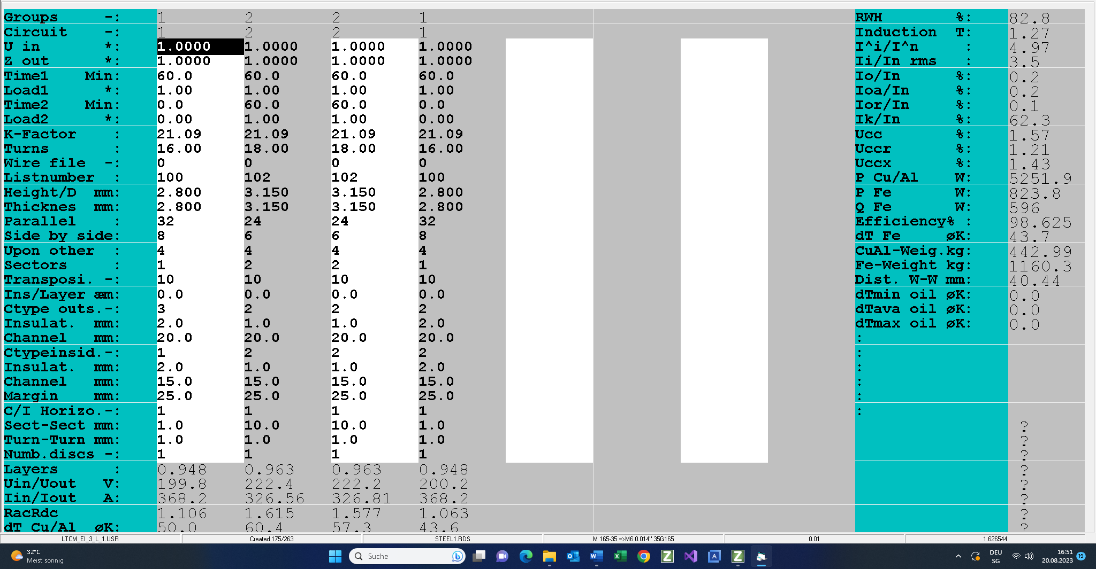The image size is (1096, 569).
Task: Open Visual Studio from the taskbar
Action: (690, 556)
